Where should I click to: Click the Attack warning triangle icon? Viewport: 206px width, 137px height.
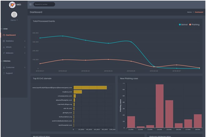click(x=4, y=47)
